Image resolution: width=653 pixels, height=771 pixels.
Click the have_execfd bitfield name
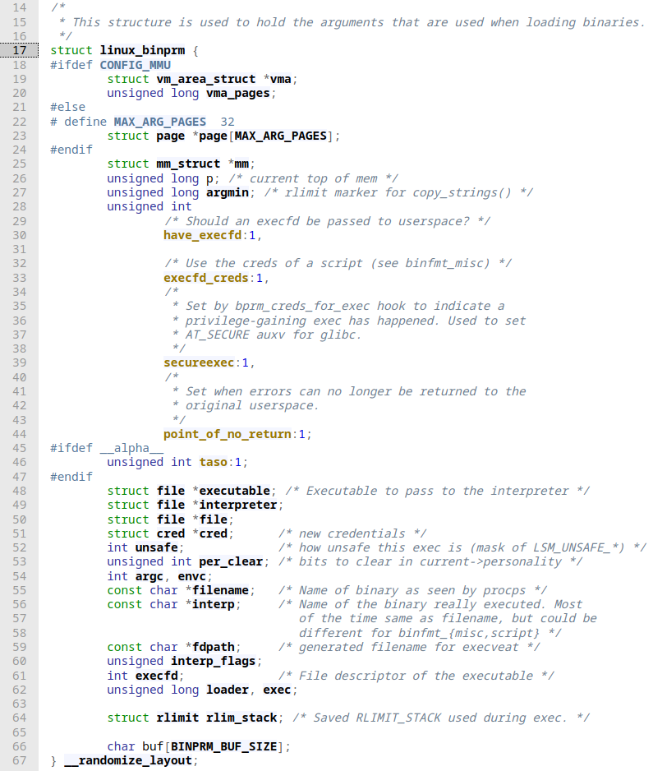(x=205, y=235)
